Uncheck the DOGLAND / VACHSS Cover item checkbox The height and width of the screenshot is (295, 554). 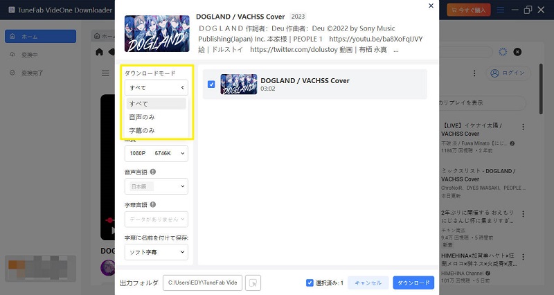click(x=211, y=84)
